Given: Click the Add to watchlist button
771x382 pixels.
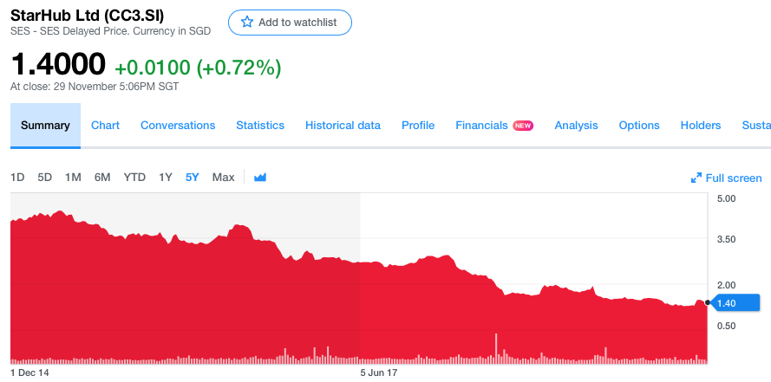Looking at the screenshot, I should pyautogui.click(x=291, y=23).
